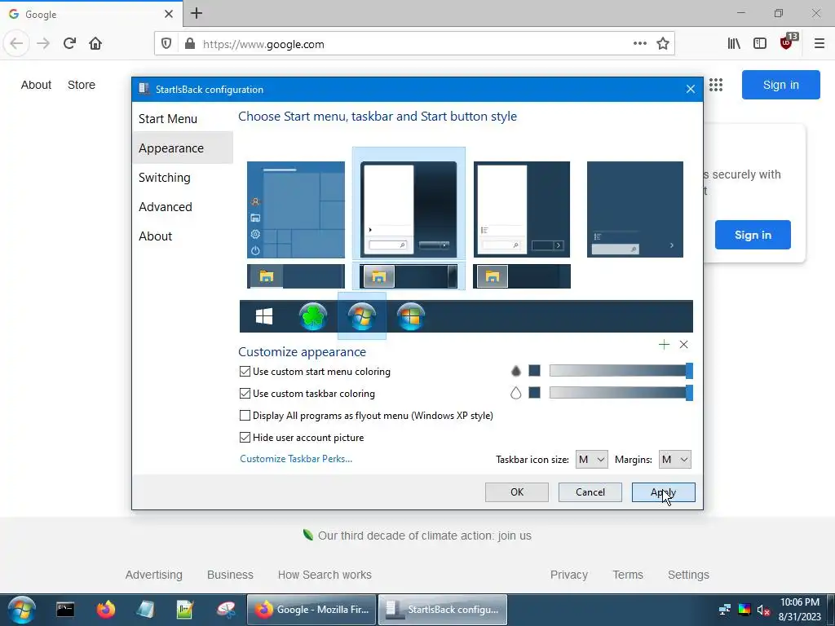Viewport: 835px width, 626px height.
Task: Select the Windows 7 glass menu style thumbnail
Action: point(409,209)
